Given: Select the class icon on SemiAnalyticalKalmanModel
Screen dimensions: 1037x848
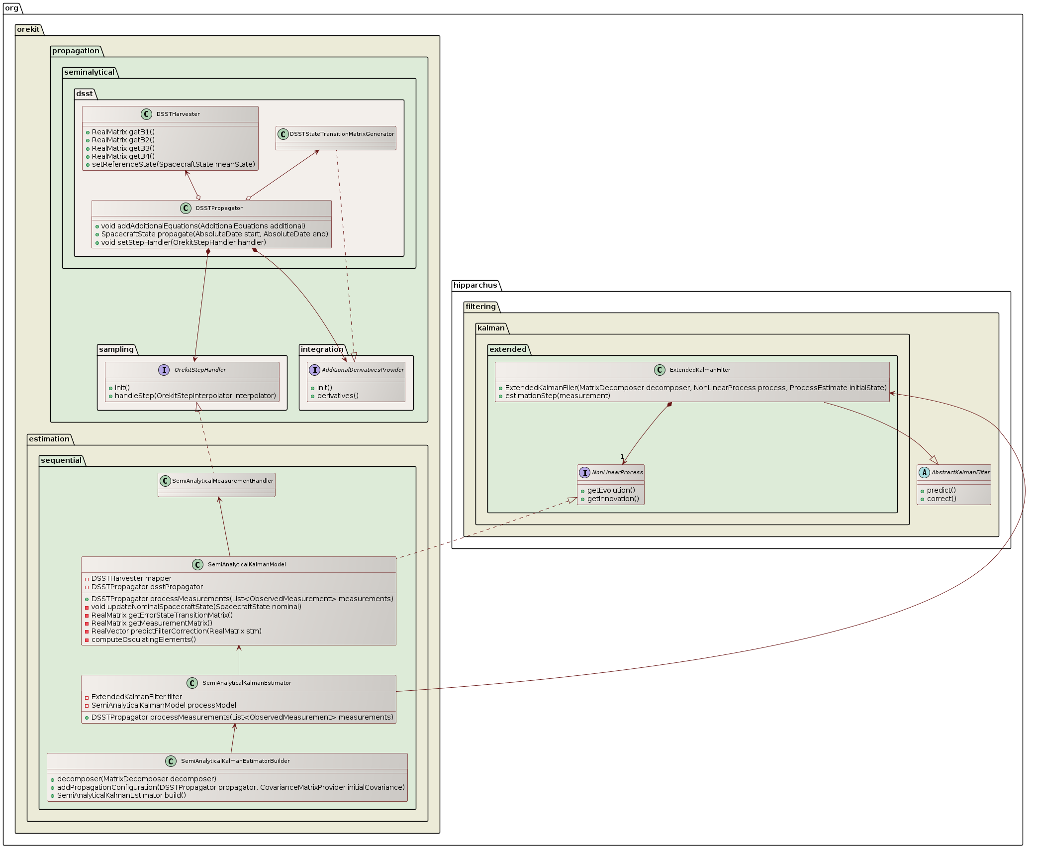Looking at the screenshot, I should 197,564.
